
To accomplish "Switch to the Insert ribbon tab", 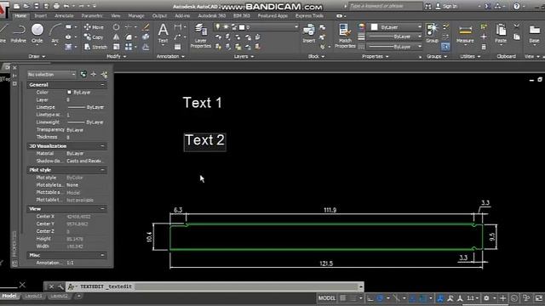I will pos(41,15).
